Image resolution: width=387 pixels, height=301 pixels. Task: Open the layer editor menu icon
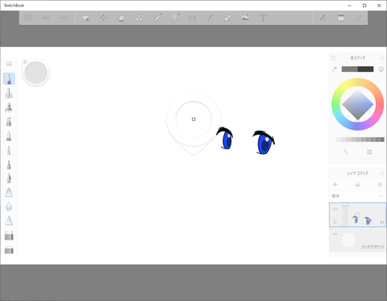pos(380,185)
